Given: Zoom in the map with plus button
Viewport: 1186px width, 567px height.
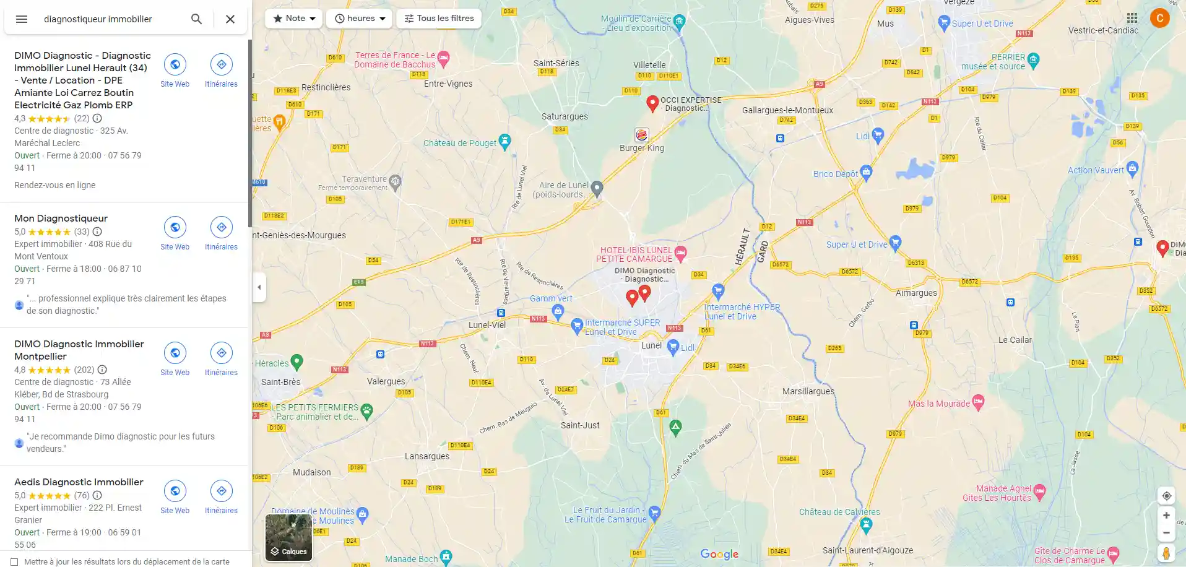Looking at the screenshot, I should [x=1166, y=516].
